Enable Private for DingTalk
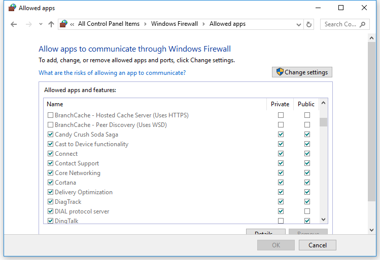 (281, 221)
